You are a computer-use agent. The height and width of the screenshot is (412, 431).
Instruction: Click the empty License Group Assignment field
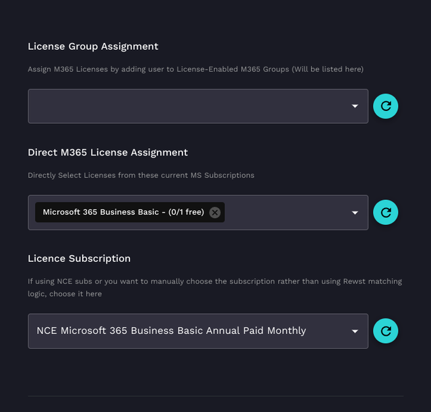coord(189,106)
